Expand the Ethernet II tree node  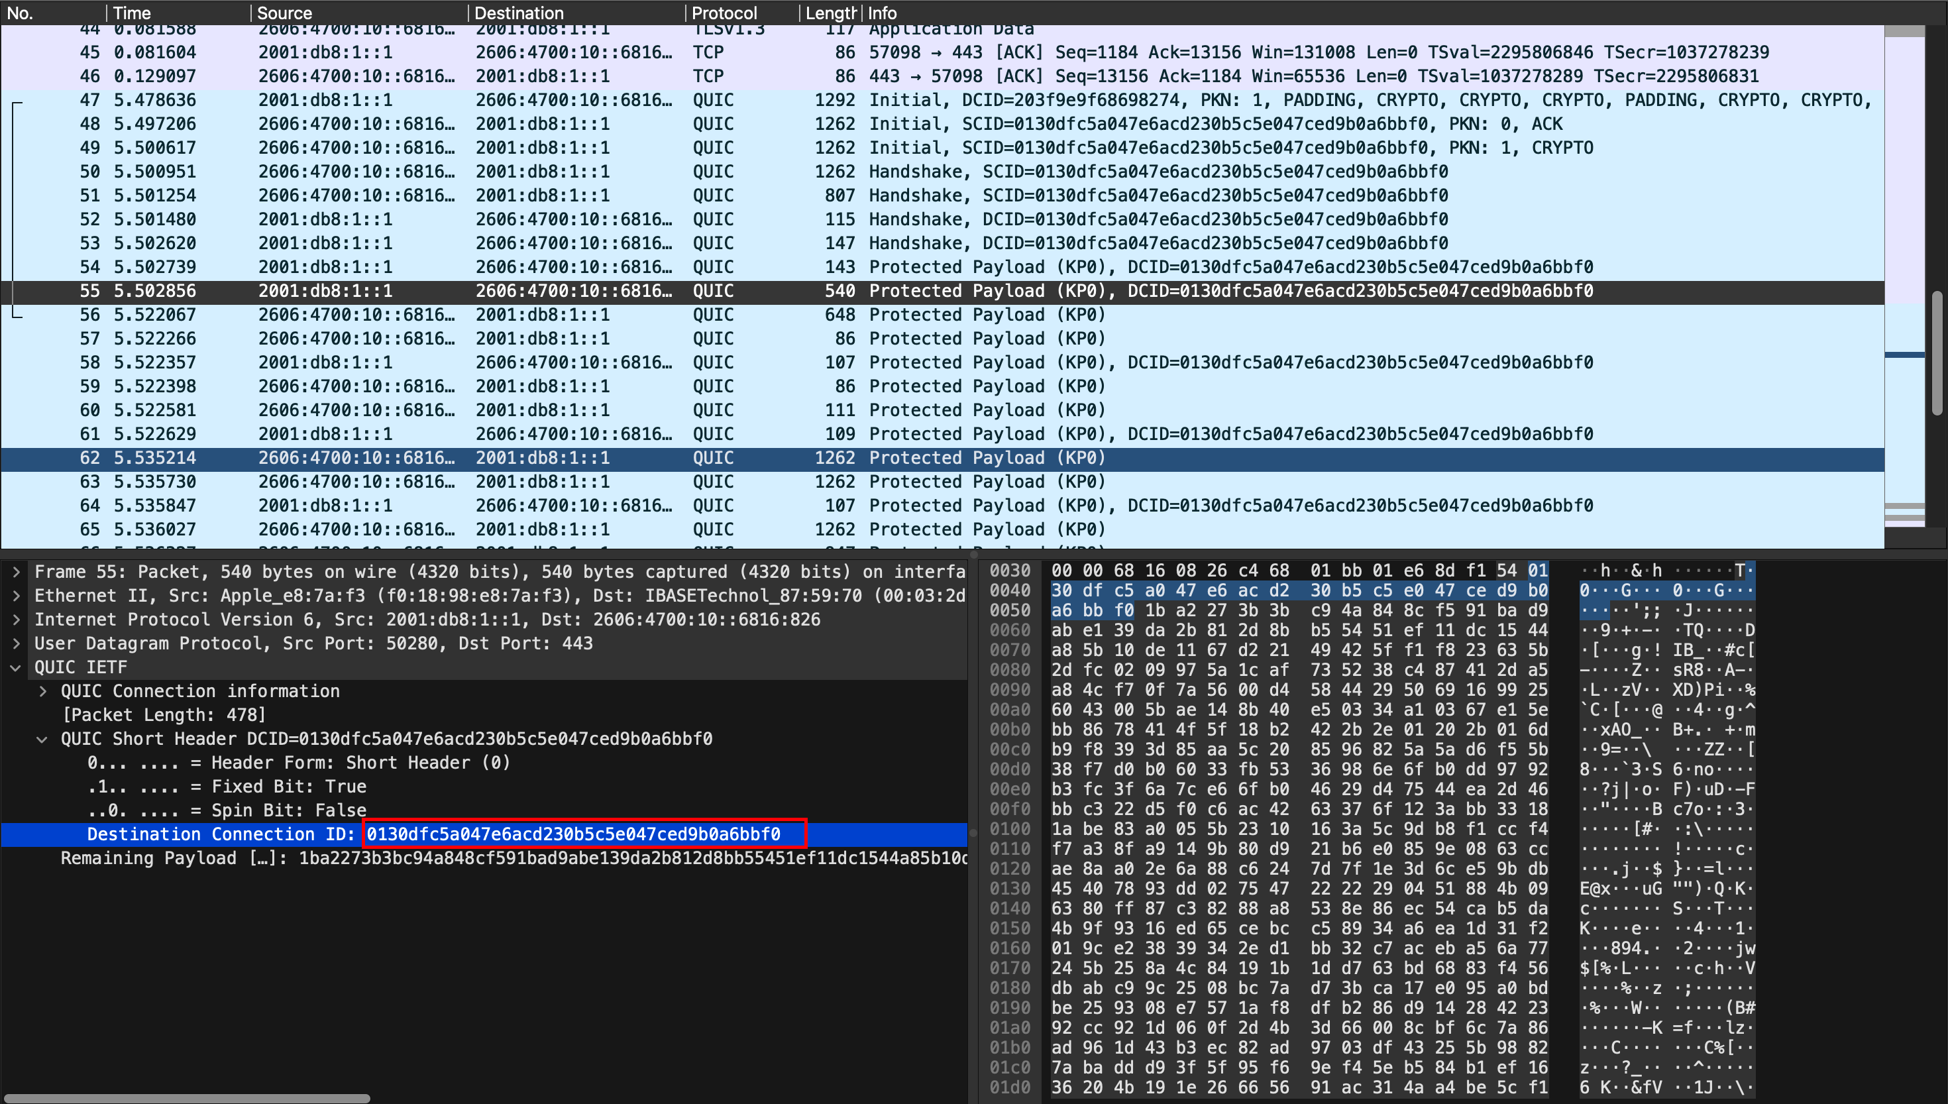tap(16, 596)
